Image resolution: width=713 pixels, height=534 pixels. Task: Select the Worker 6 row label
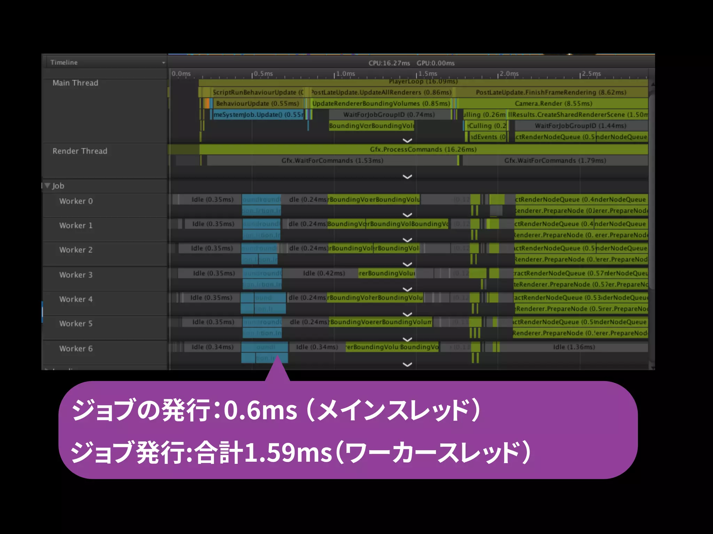coord(76,348)
